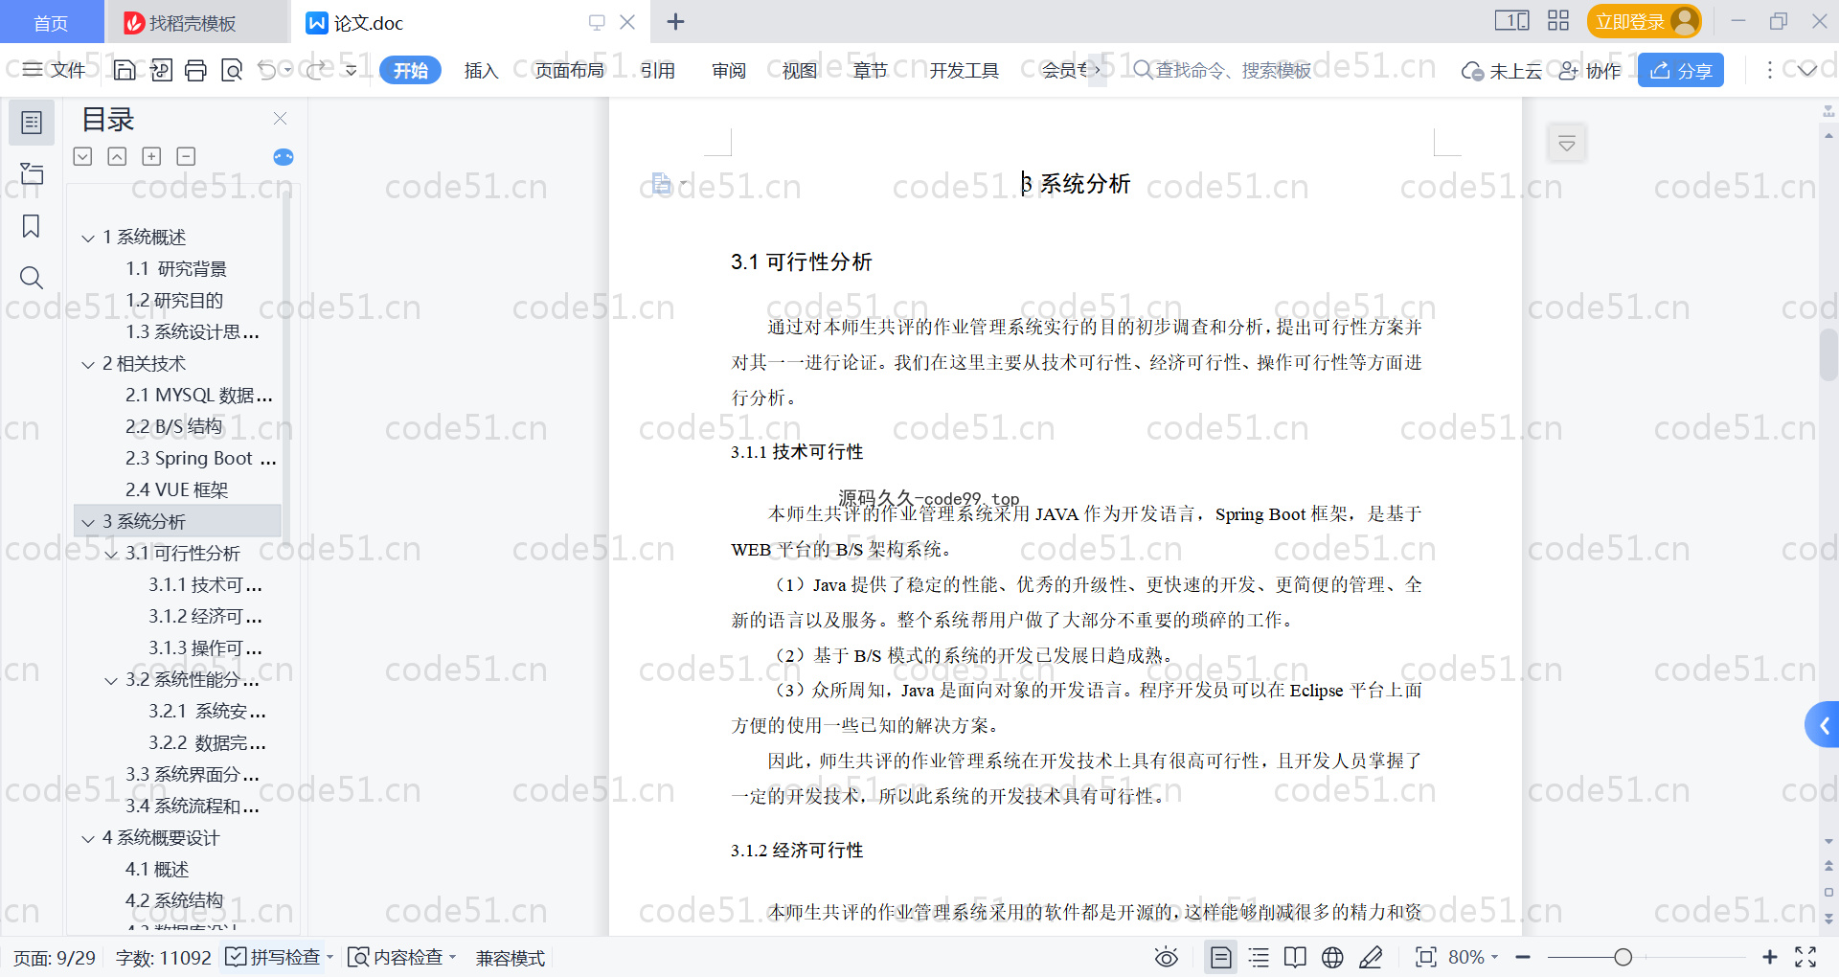The image size is (1839, 977).
Task: Click the Undo arrow icon
Action: pyautogui.click(x=267, y=70)
